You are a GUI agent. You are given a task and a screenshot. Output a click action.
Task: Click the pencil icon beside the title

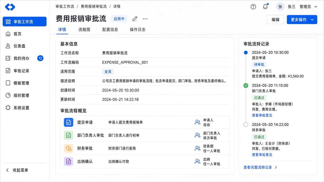point(135,19)
